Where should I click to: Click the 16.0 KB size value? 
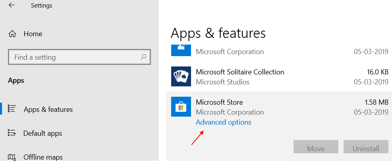click(x=378, y=72)
